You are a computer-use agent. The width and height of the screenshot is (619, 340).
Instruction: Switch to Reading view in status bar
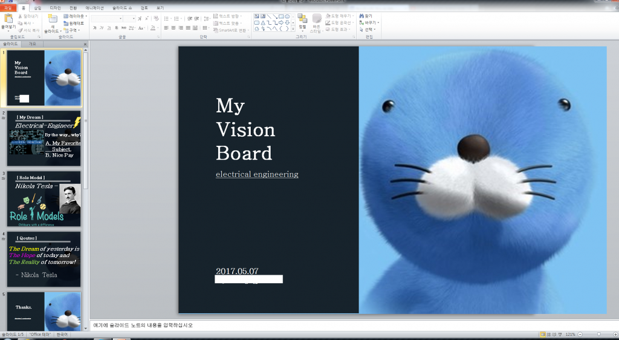[554, 334]
